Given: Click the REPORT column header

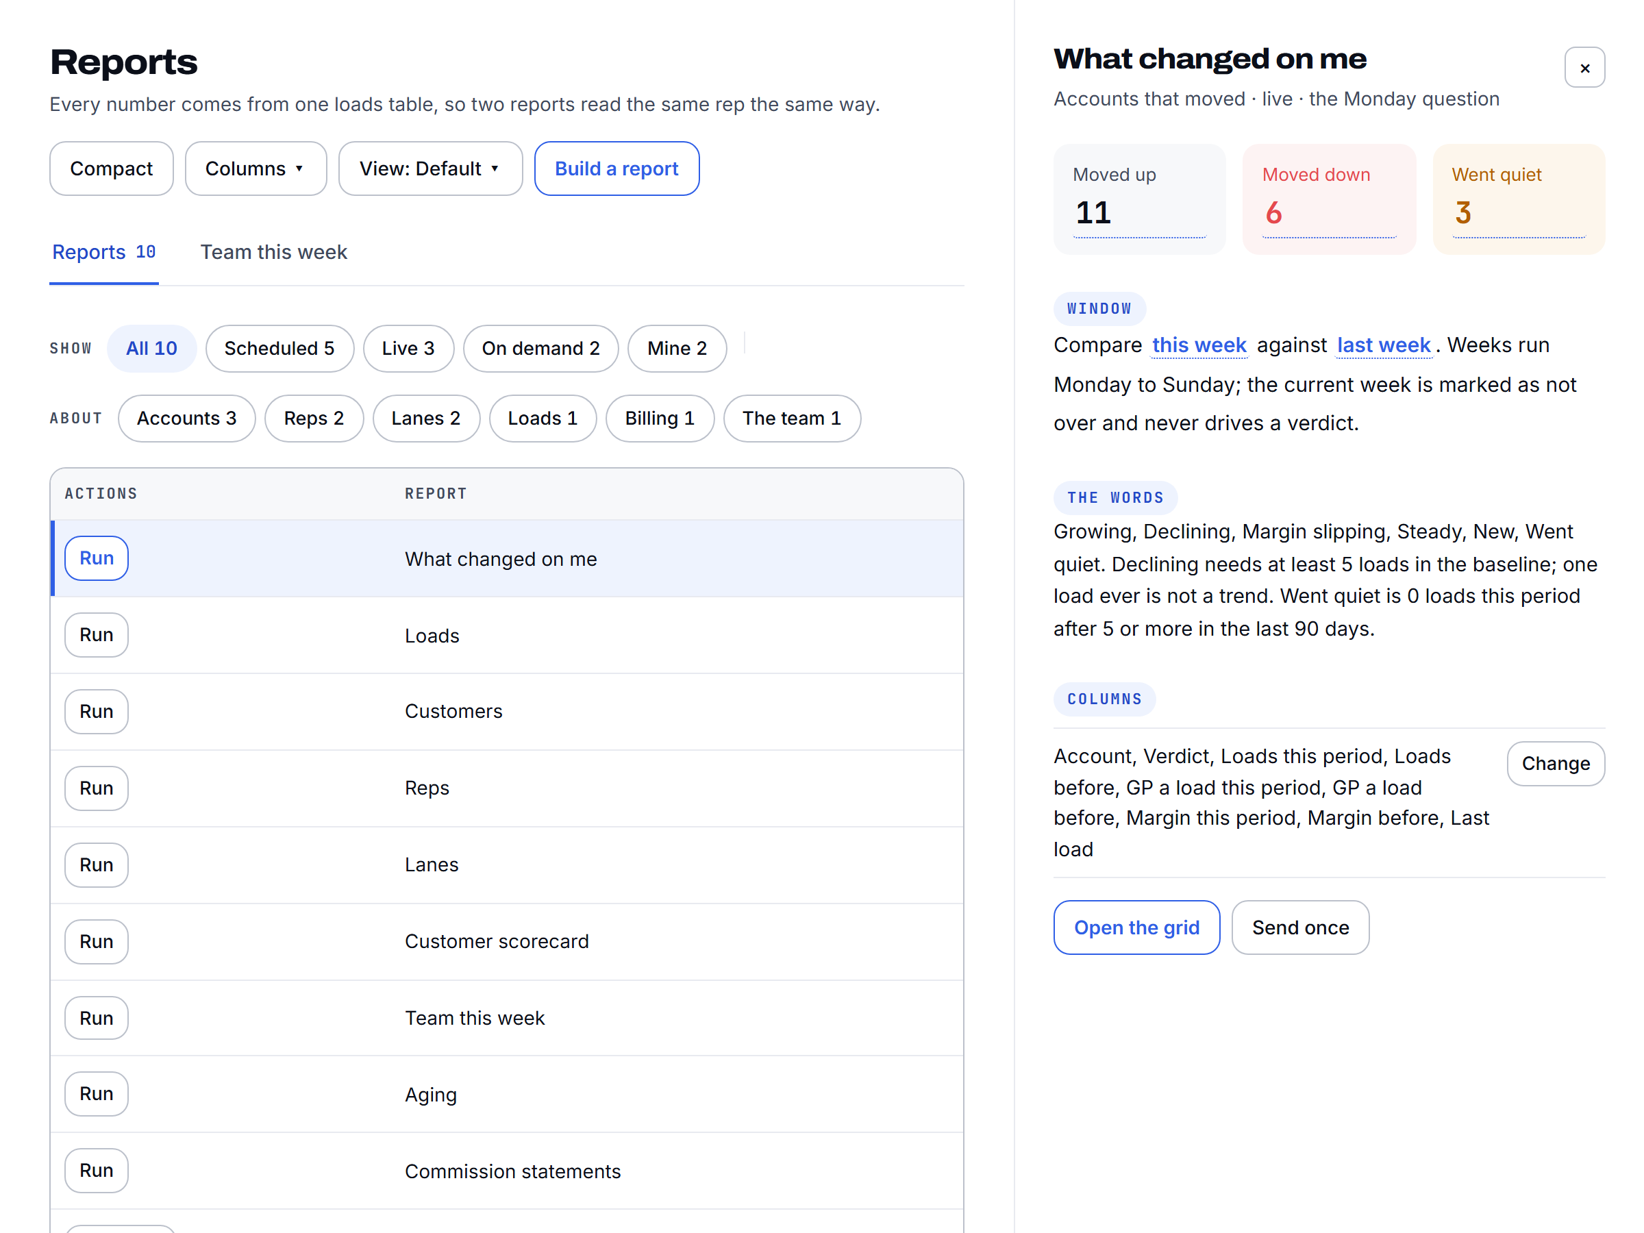Looking at the screenshot, I should (436, 493).
